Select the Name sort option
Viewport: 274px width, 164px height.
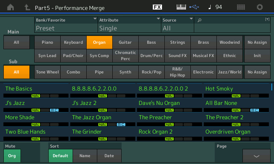85,156
